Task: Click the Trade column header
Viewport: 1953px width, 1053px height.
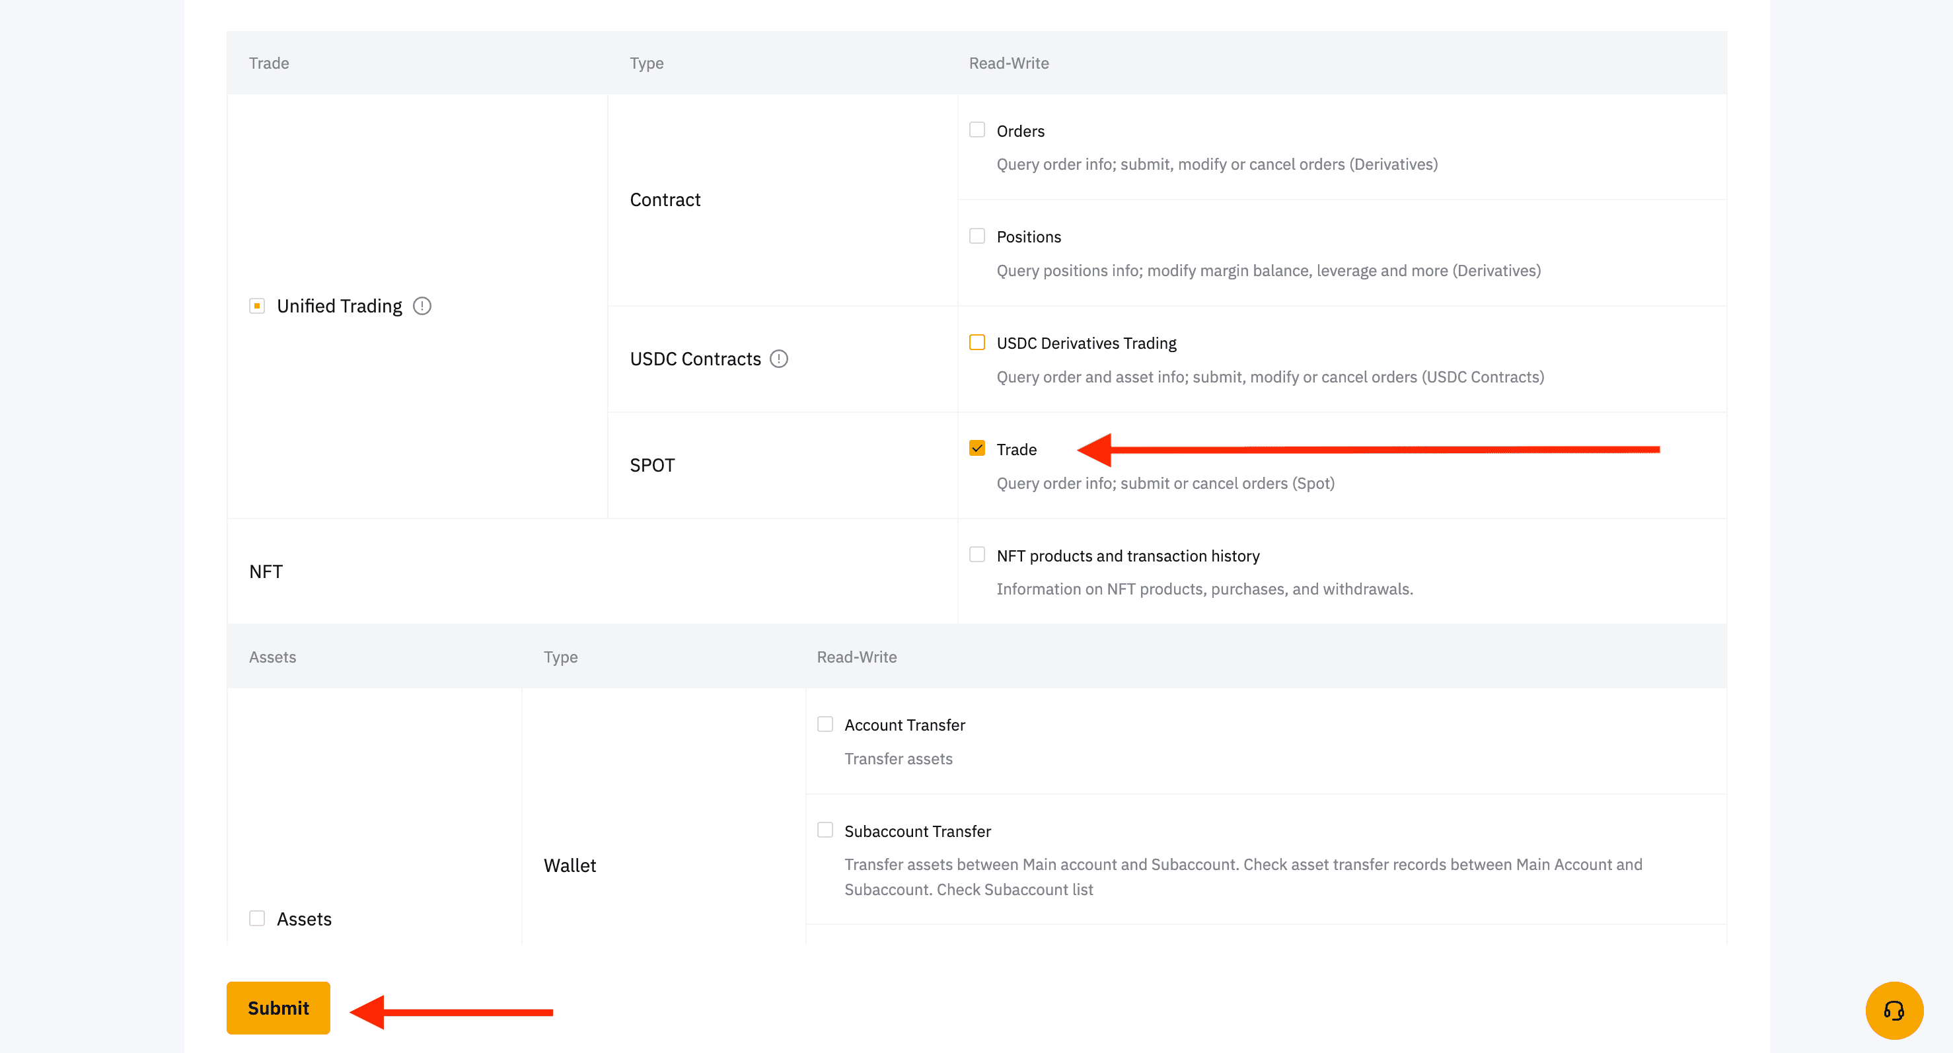Action: (x=268, y=62)
